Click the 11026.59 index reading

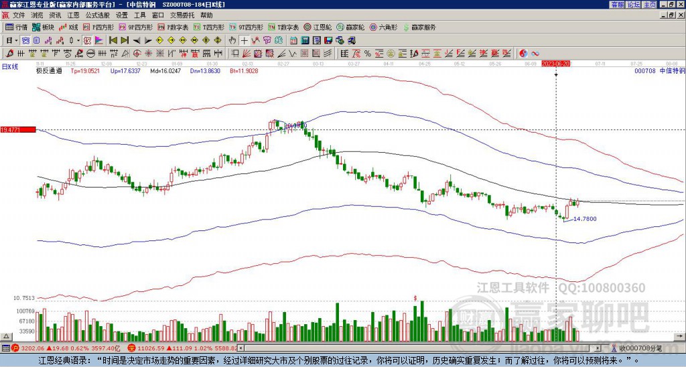click(151, 348)
